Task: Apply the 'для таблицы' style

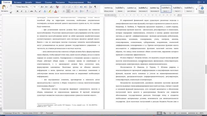Action: click(132, 9)
